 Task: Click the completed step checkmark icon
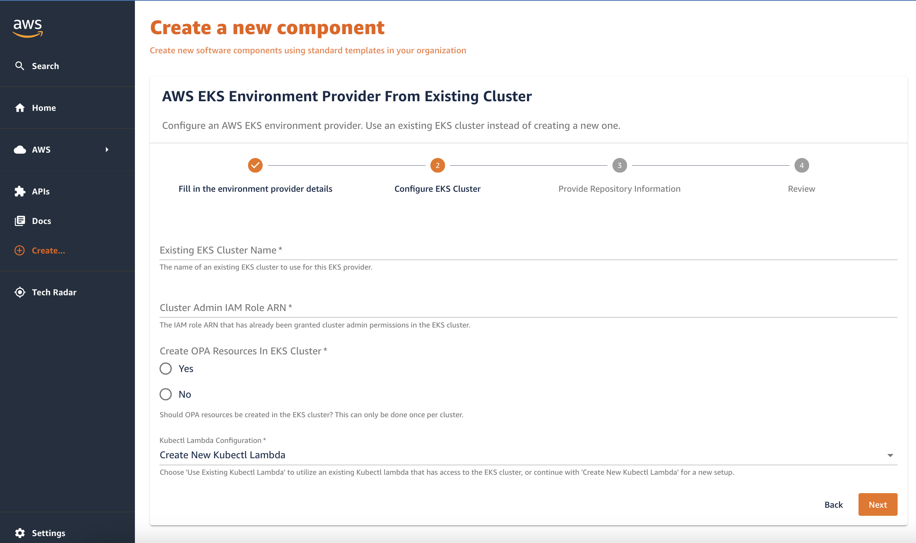point(255,165)
